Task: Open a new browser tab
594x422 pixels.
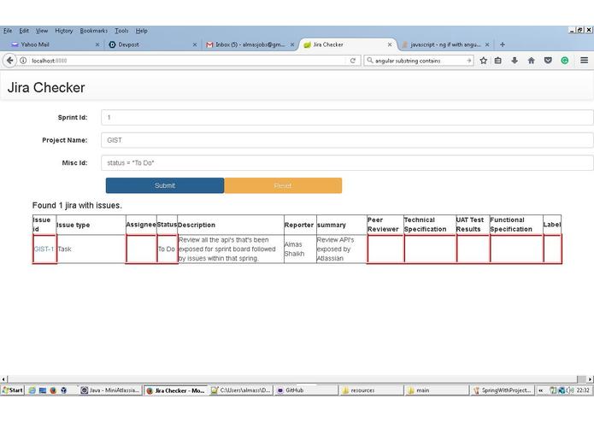Action: pyautogui.click(x=503, y=44)
